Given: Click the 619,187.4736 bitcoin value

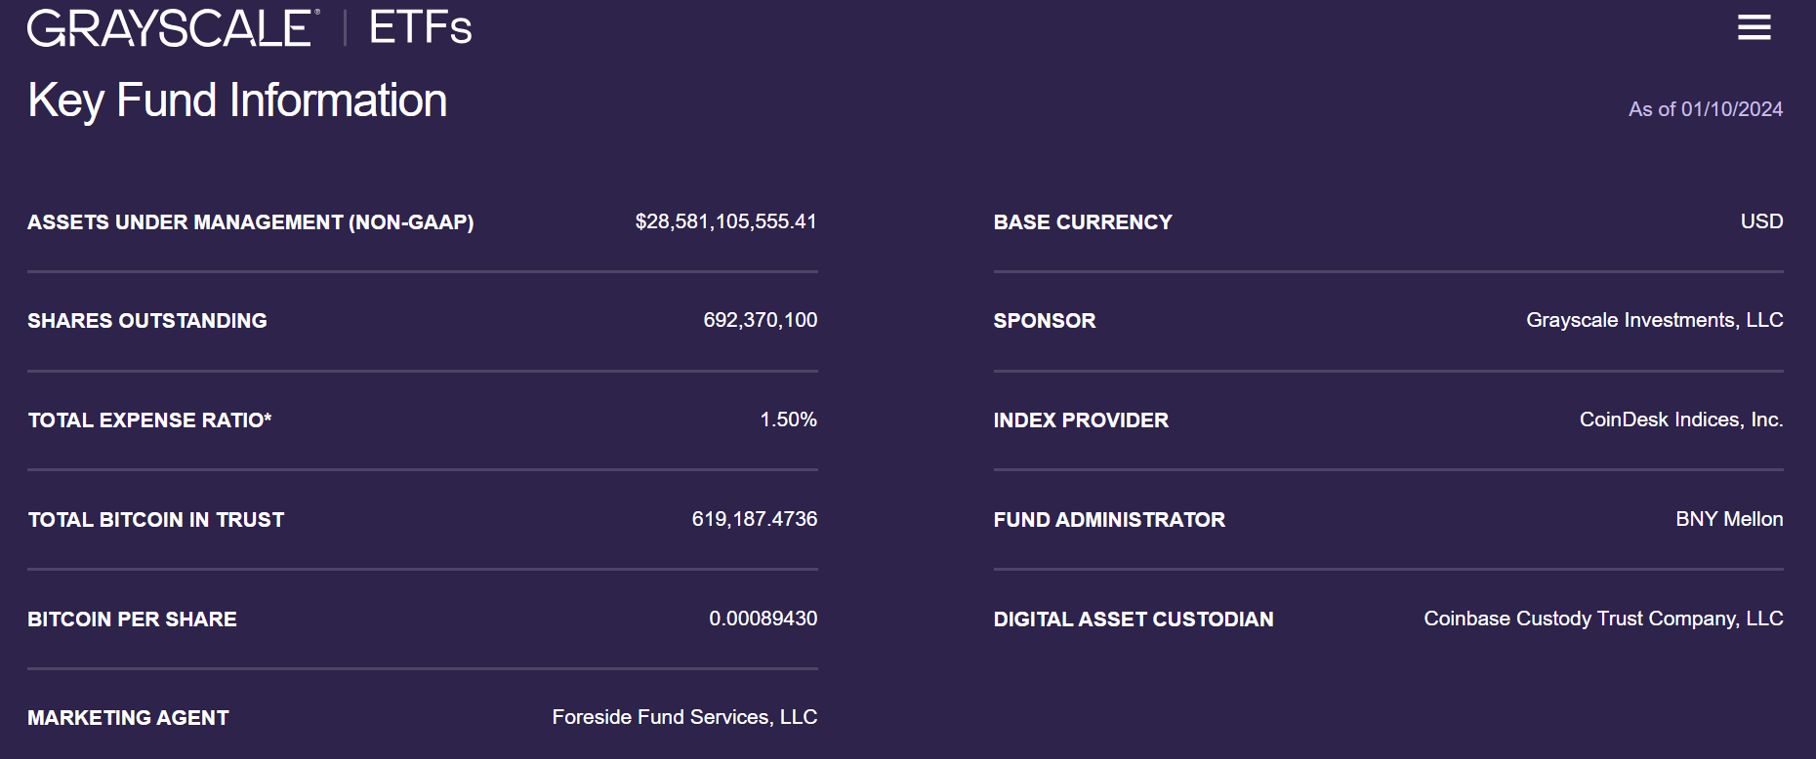Looking at the screenshot, I should coord(754,519).
